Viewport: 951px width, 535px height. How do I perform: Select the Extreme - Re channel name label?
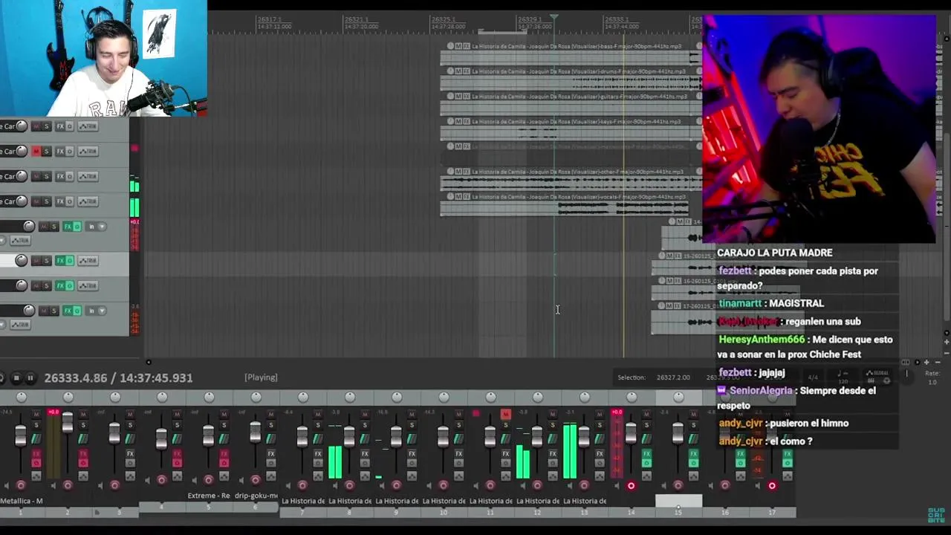click(210, 496)
